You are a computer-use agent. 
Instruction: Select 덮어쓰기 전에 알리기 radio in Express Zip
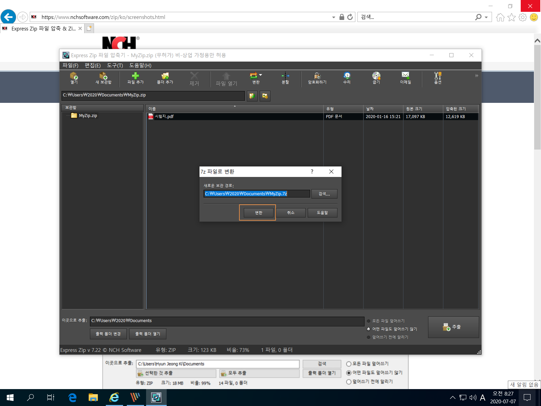click(x=369, y=337)
